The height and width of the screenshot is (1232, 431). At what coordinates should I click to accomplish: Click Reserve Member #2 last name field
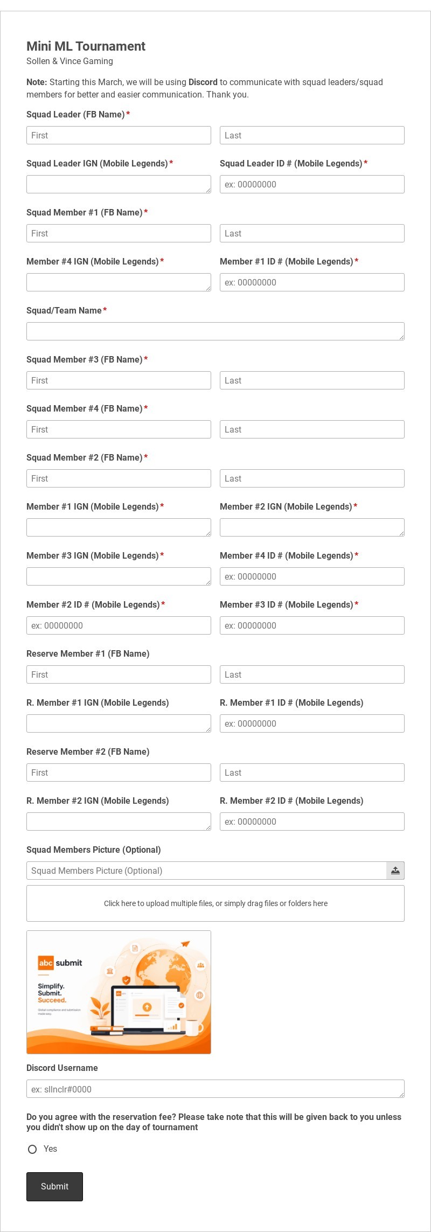[x=312, y=772]
